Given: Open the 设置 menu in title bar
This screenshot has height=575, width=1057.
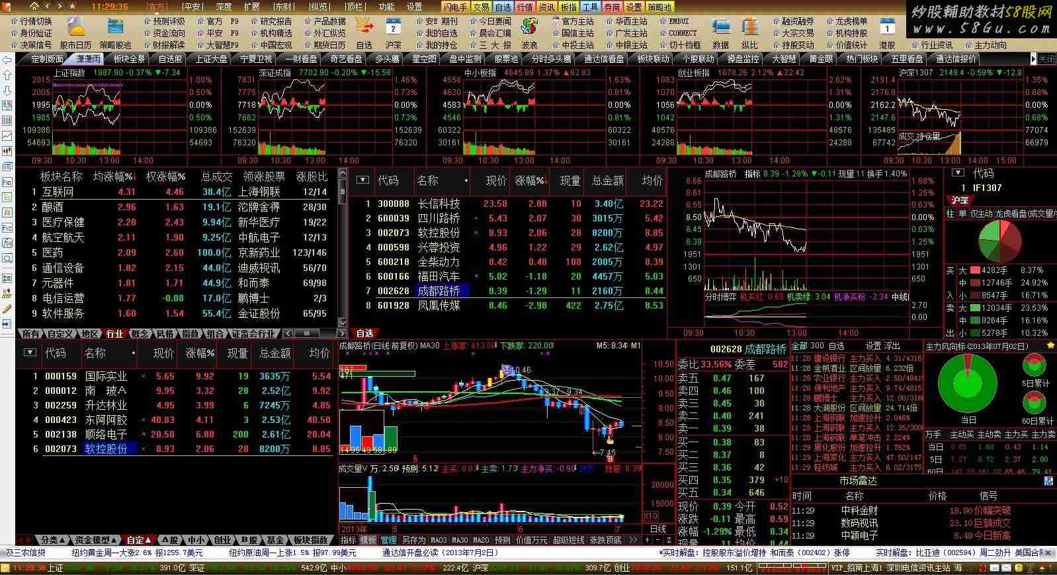Looking at the screenshot, I should (x=415, y=7).
